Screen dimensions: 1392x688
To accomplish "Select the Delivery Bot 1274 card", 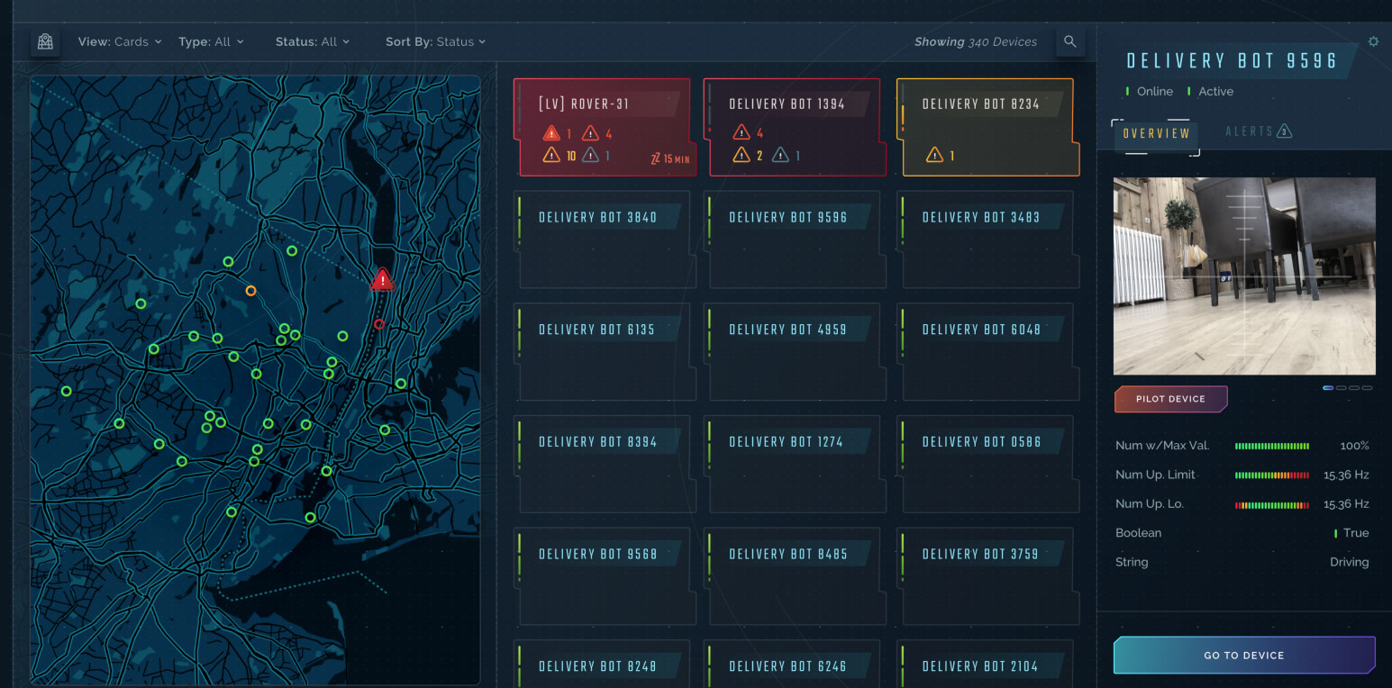I will [794, 465].
